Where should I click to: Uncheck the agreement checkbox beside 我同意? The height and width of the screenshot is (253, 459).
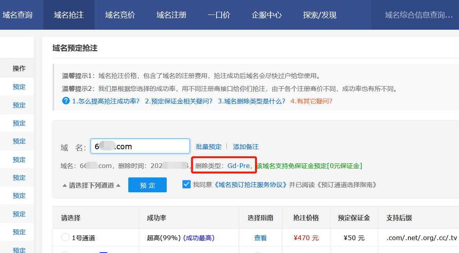coord(187,184)
